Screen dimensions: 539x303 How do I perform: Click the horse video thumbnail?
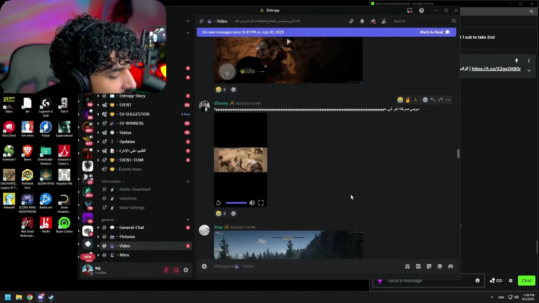coord(240,159)
